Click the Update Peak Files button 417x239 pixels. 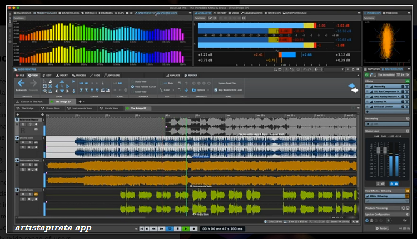point(227,83)
